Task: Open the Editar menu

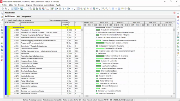Action: click(11, 5)
